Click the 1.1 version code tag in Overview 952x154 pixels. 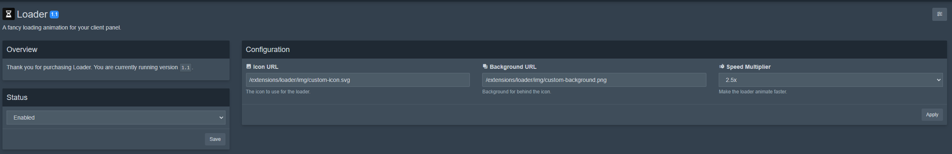(186, 68)
